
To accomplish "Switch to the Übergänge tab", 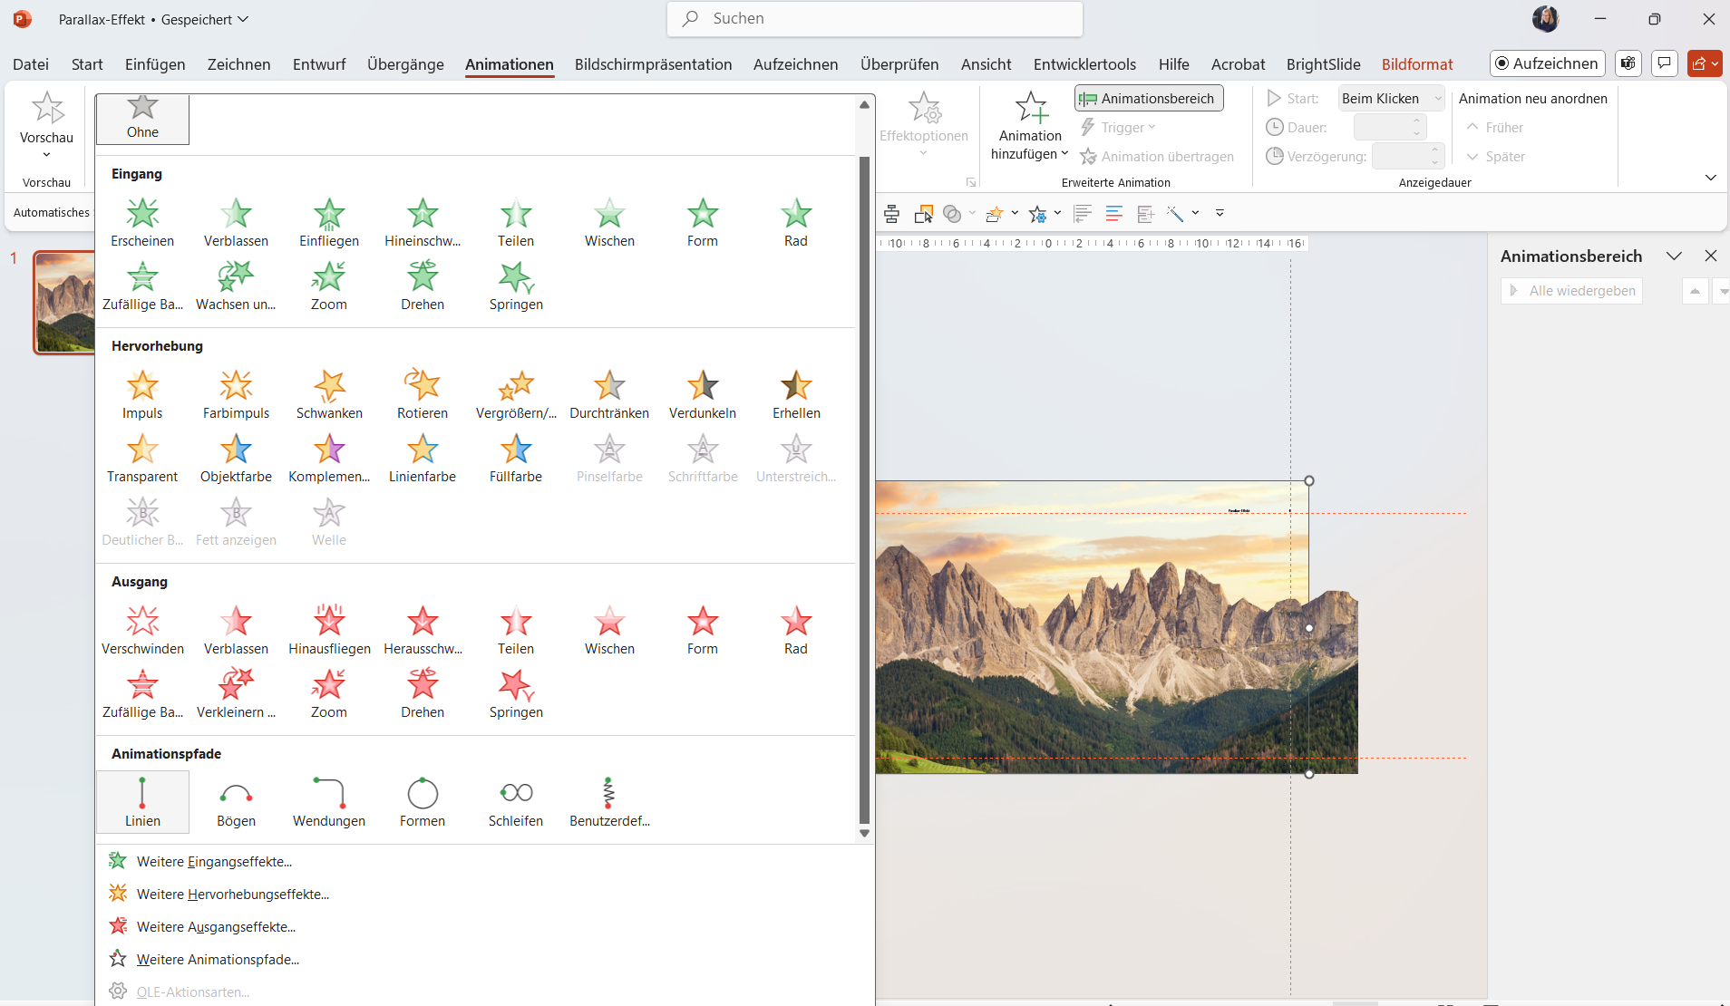I will [405, 64].
